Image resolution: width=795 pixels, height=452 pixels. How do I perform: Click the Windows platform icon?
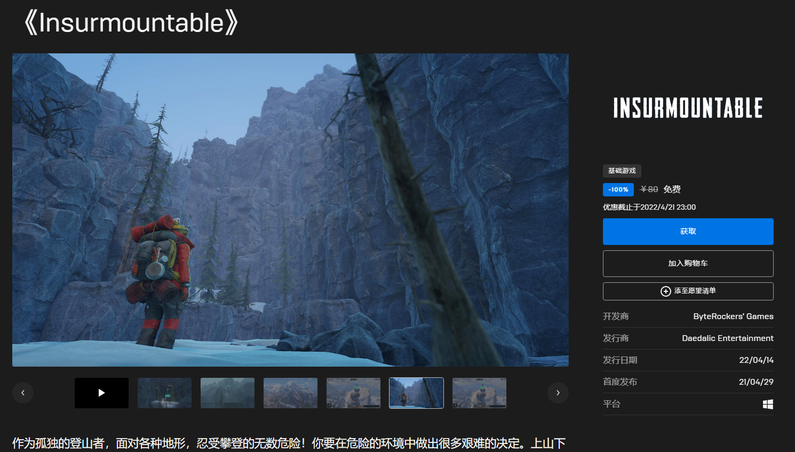pyautogui.click(x=768, y=405)
